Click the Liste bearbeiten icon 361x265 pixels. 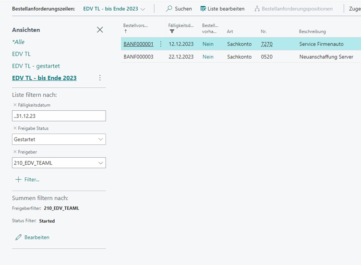click(x=203, y=9)
